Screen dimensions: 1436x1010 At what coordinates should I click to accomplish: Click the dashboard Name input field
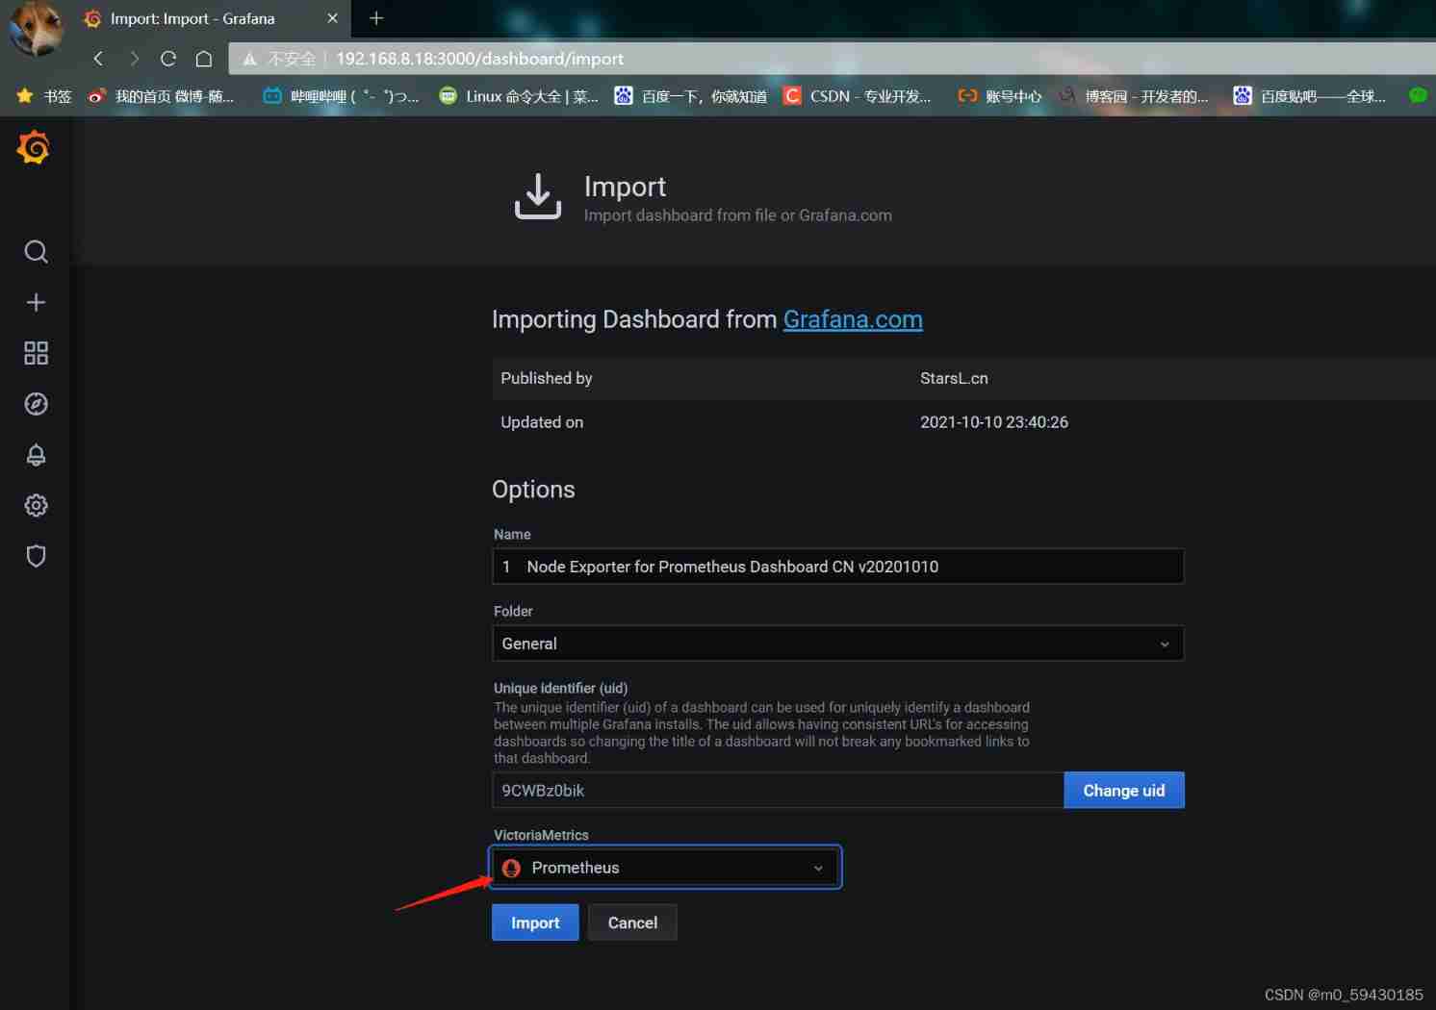pyautogui.click(x=837, y=567)
